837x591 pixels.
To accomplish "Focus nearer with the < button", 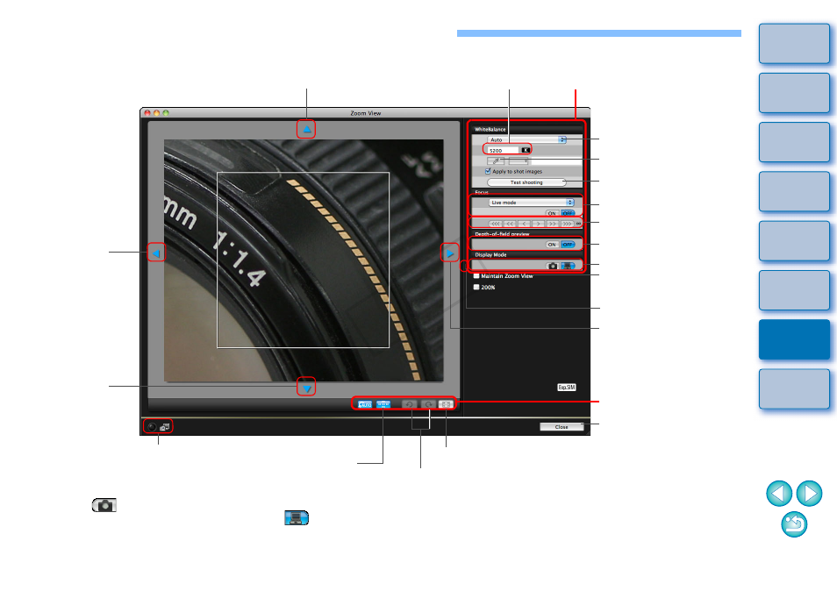I will pyautogui.click(x=524, y=224).
